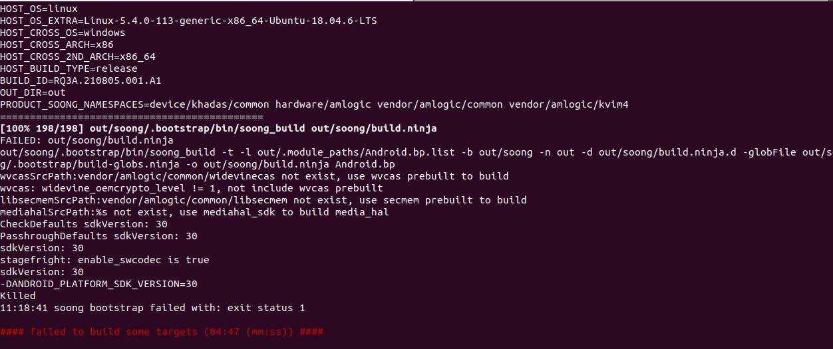Click the 'PRODUCT_SOONG_NAMESPACES' line

[314, 104]
